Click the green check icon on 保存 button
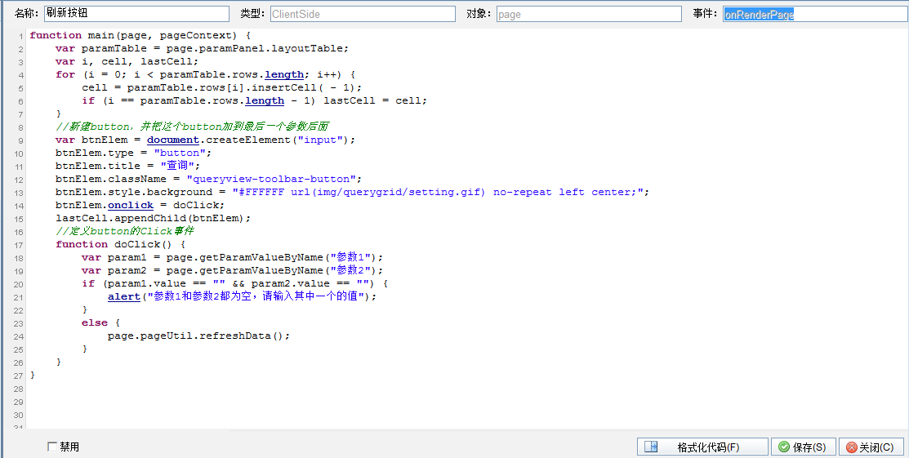The height and width of the screenshot is (458, 909). click(x=784, y=447)
